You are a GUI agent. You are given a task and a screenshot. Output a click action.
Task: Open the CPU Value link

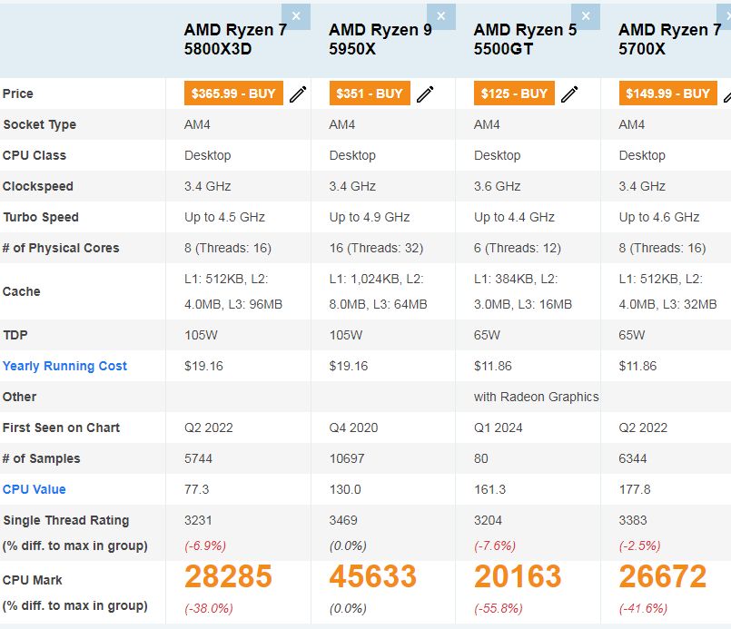point(34,489)
